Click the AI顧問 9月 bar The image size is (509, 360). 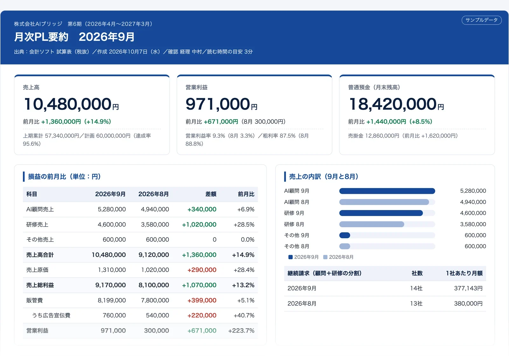click(x=387, y=191)
